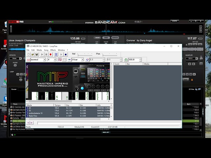Open a file via folder icon
Viewport: 211px width, 158px height.
(33, 54)
